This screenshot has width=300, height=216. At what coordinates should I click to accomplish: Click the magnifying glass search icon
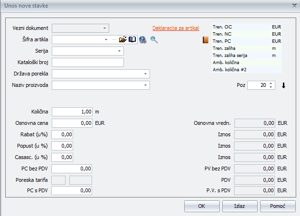[154, 40]
